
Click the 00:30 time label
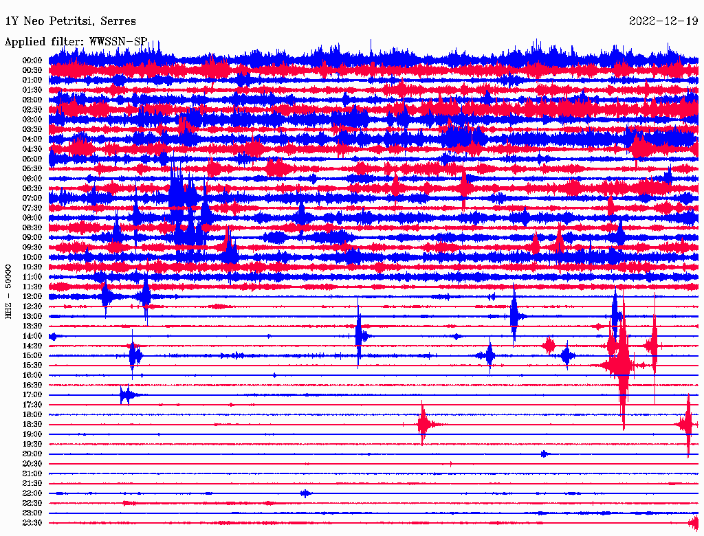coord(32,71)
